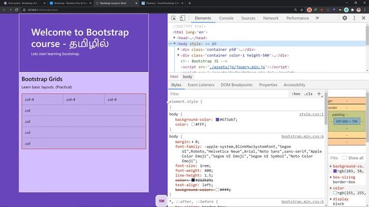Open the Performance tab

coord(298,18)
